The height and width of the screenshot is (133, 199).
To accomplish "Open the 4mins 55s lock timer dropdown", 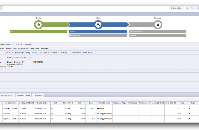I will [x=176, y=8].
